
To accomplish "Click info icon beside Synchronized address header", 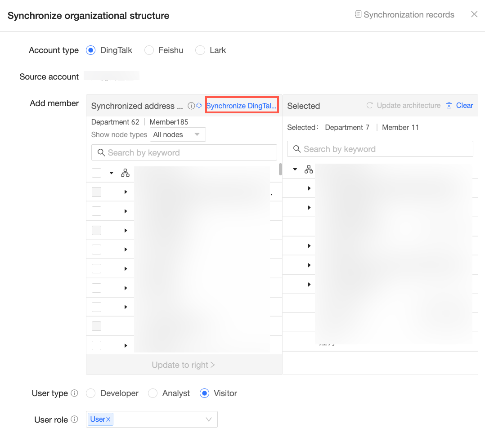I will point(191,106).
